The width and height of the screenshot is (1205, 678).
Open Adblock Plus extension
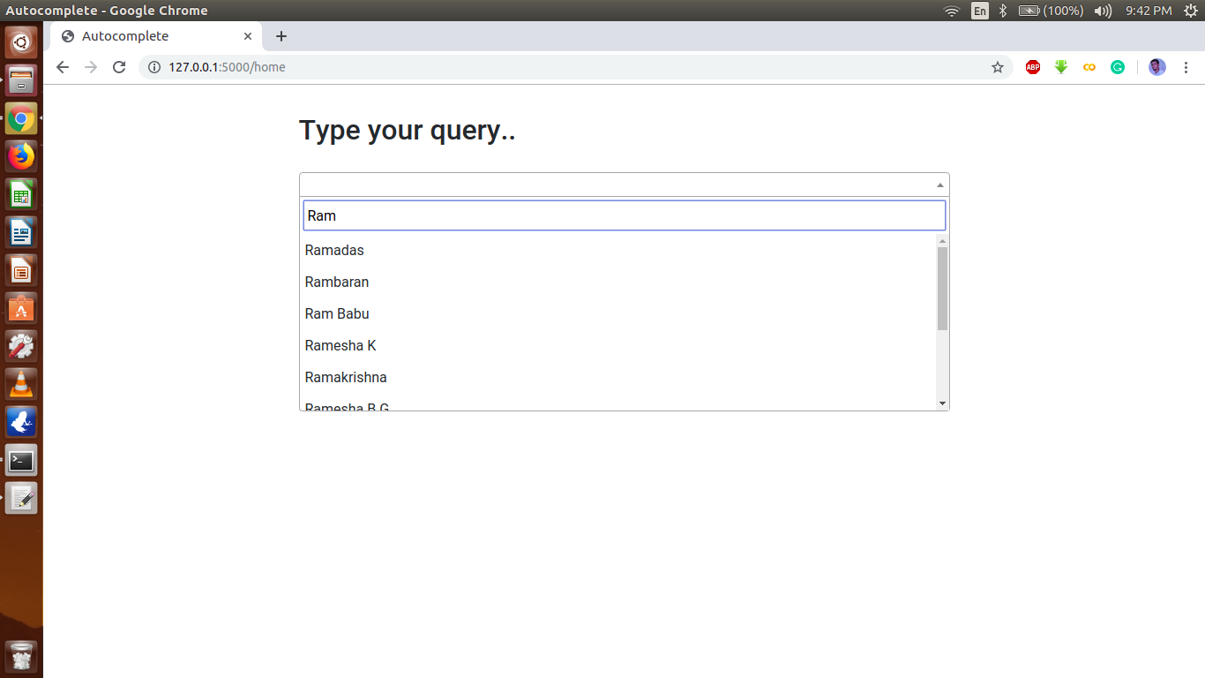1033,67
